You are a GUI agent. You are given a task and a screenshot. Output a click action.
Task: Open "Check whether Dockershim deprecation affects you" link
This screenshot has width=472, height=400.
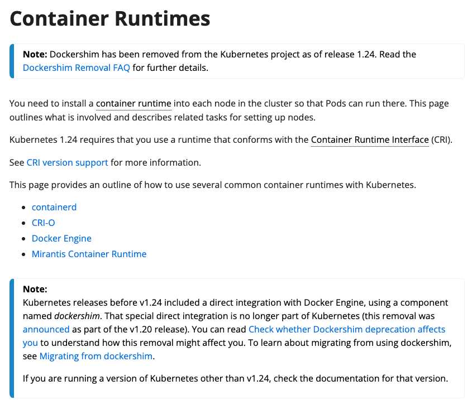[x=346, y=329]
